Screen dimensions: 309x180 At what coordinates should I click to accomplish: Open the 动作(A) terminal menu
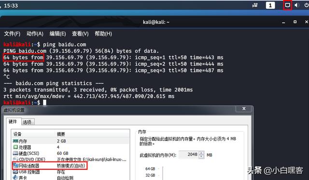pos(35,34)
